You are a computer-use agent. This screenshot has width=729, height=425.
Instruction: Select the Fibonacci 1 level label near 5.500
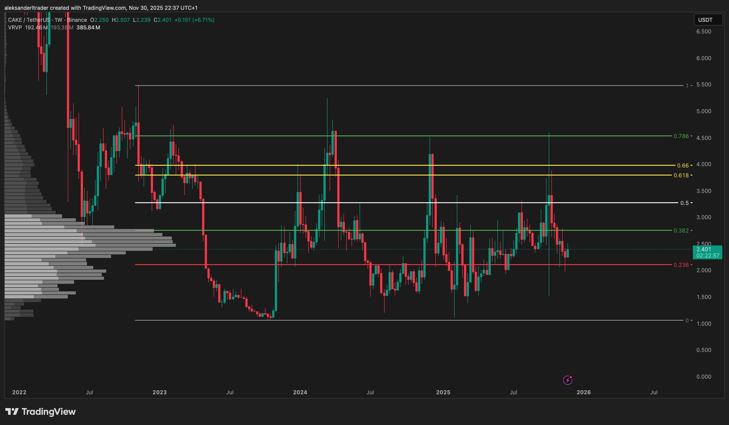pyautogui.click(x=687, y=86)
